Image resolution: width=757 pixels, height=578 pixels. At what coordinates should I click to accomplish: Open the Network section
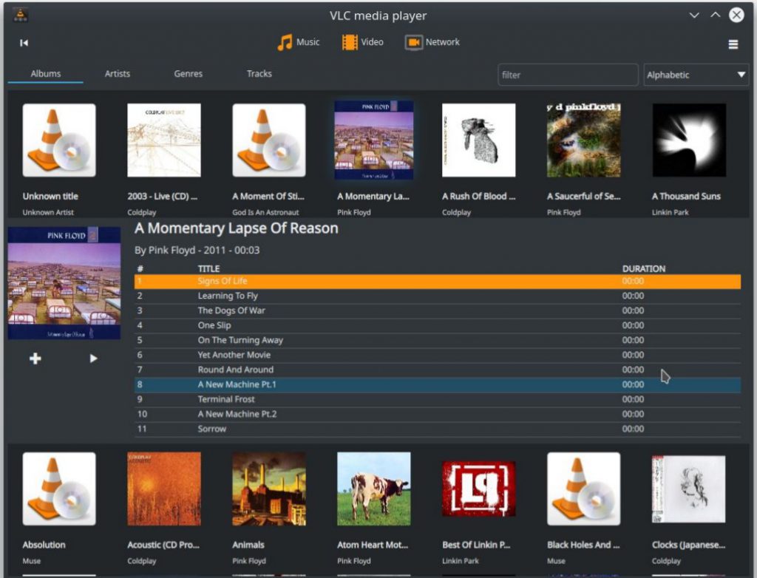click(432, 42)
